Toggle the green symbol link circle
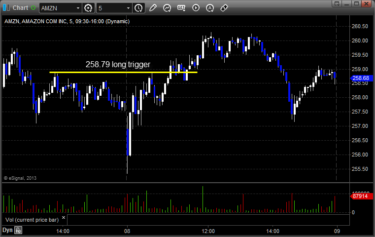Image resolution: width=375 pixels, height=237 pixels. pyautogui.click(x=33, y=8)
